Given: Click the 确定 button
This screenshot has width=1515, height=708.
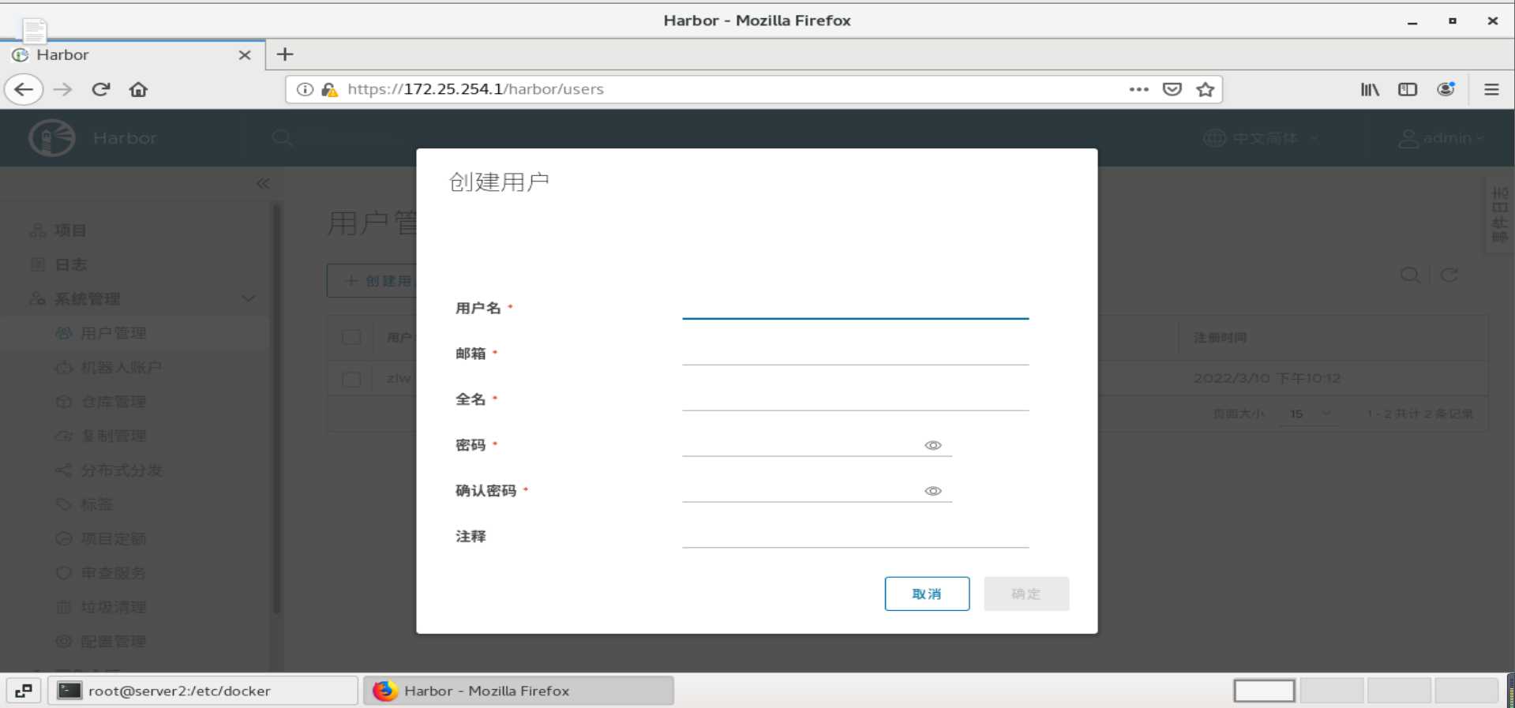Looking at the screenshot, I should click(1026, 594).
